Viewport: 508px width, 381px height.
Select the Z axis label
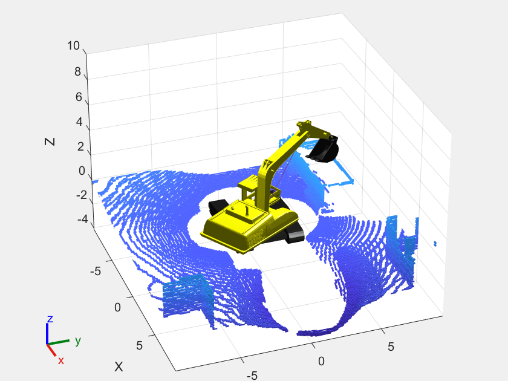[x=50, y=141]
